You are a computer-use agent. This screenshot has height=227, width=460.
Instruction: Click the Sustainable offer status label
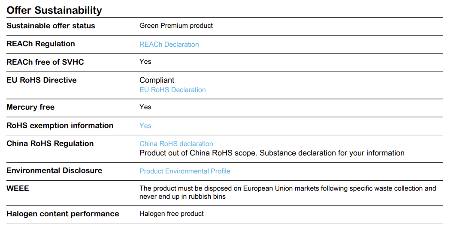coord(51,26)
